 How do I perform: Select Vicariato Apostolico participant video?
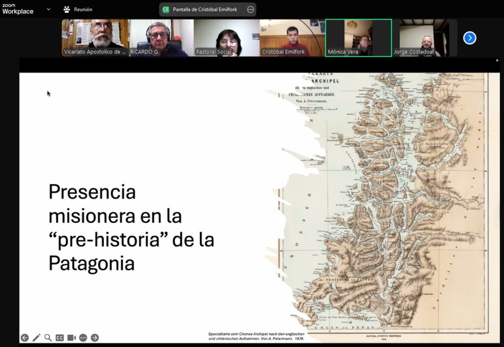95,38
